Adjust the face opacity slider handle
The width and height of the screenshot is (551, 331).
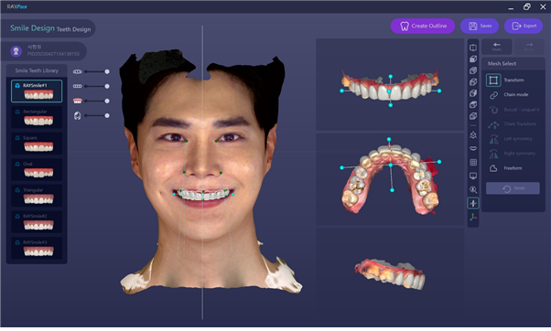[107, 116]
